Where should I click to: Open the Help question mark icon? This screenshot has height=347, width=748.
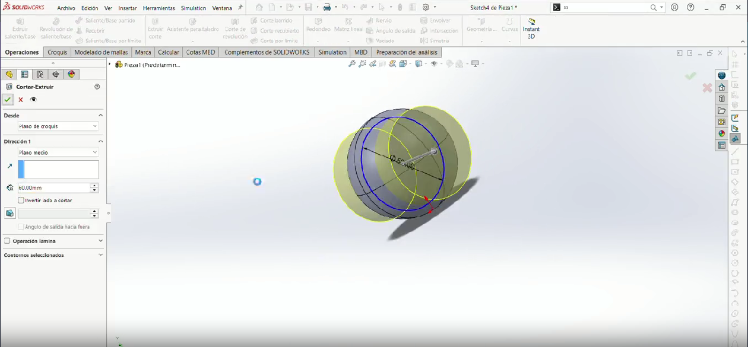[690, 8]
